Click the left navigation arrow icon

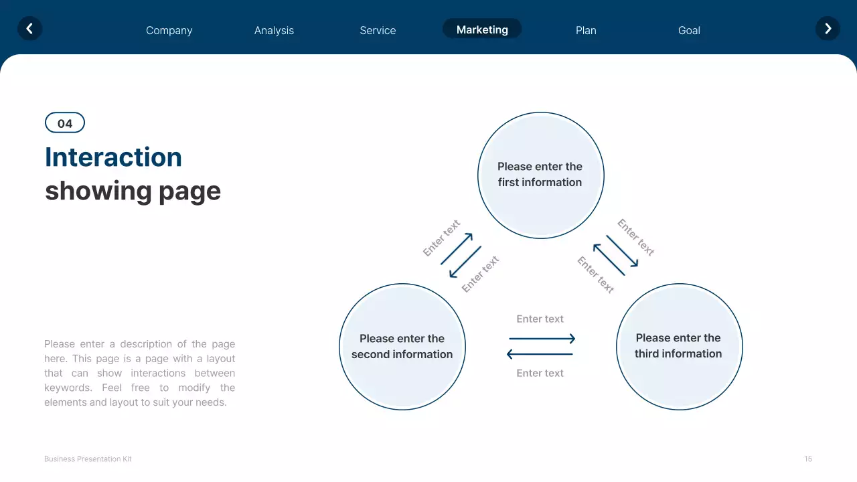point(29,29)
